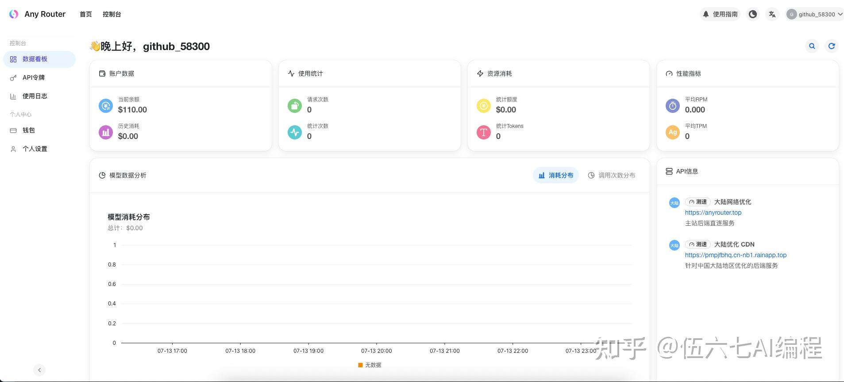Click the 请求次数 green icon

coord(295,106)
